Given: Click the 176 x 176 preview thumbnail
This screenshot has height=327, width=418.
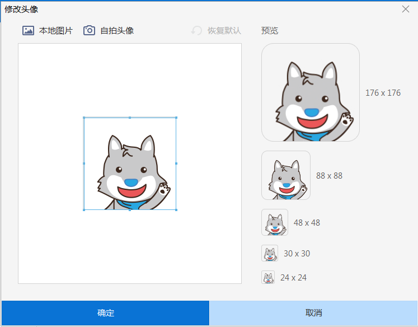Looking at the screenshot, I should point(311,92).
